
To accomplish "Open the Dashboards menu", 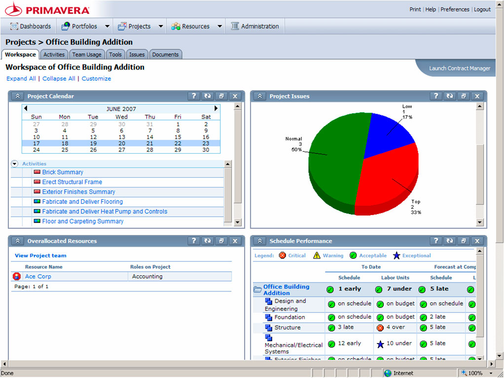I will [x=31, y=26].
